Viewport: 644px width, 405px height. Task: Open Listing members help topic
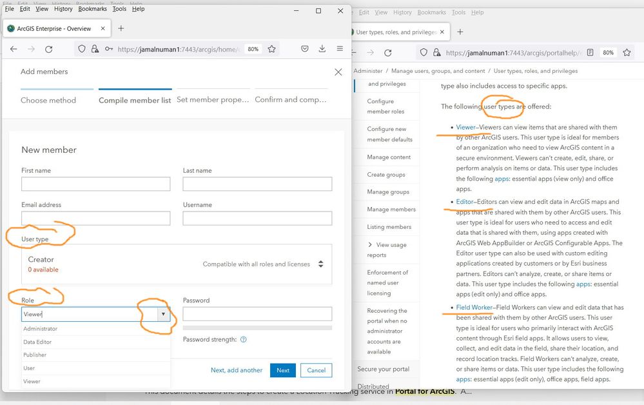click(x=389, y=227)
